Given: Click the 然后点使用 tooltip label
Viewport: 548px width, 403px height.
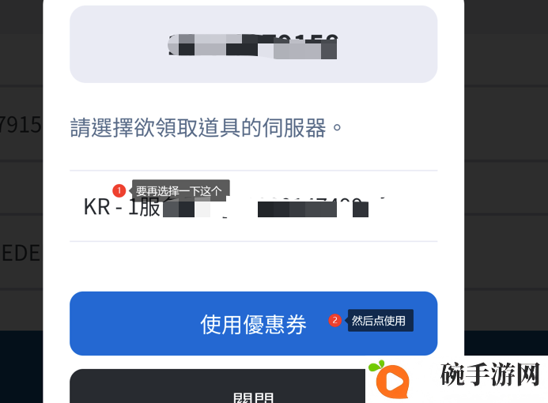Looking at the screenshot, I should tap(379, 320).
